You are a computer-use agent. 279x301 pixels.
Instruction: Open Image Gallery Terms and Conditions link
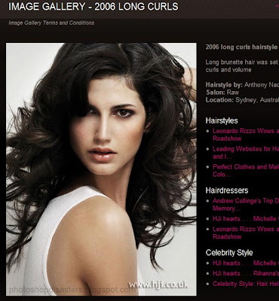pos(51,23)
